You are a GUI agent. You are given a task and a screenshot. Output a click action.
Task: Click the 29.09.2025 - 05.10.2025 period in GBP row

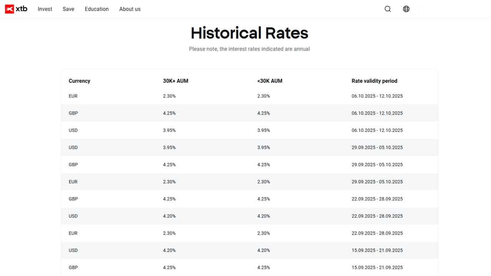(377, 164)
